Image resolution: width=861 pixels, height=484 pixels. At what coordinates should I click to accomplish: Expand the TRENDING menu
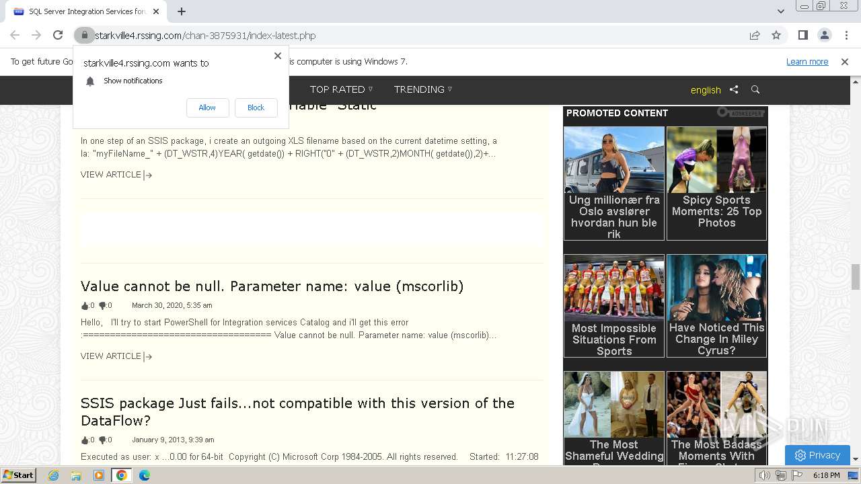423,89
